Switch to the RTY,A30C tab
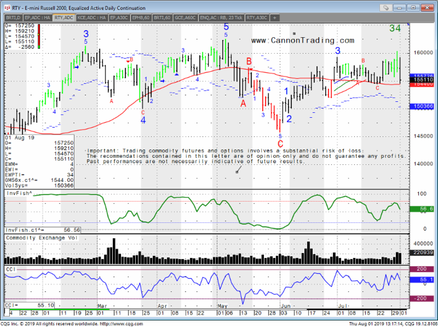The width and height of the screenshot is (438, 327). click(x=257, y=18)
